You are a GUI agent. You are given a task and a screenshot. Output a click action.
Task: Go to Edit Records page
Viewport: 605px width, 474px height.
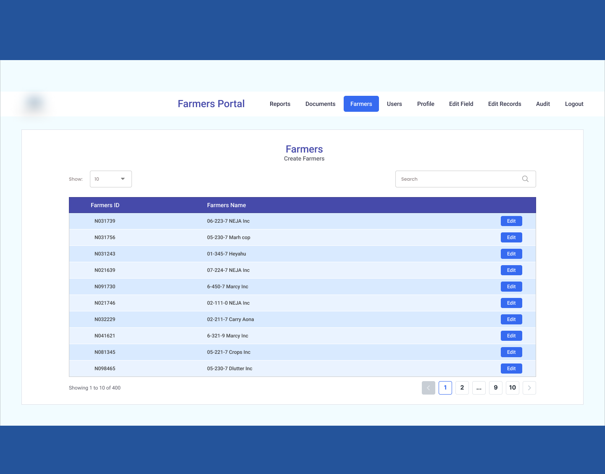point(505,104)
